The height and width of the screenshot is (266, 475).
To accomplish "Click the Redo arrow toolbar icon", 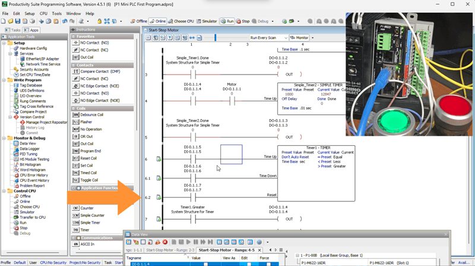I will point(72,21).
